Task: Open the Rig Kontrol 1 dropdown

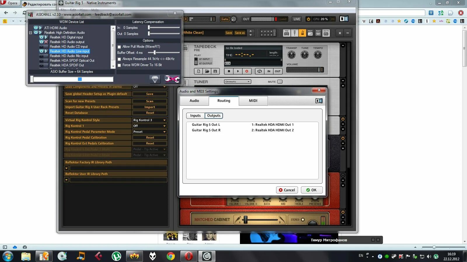Action: 150,126
